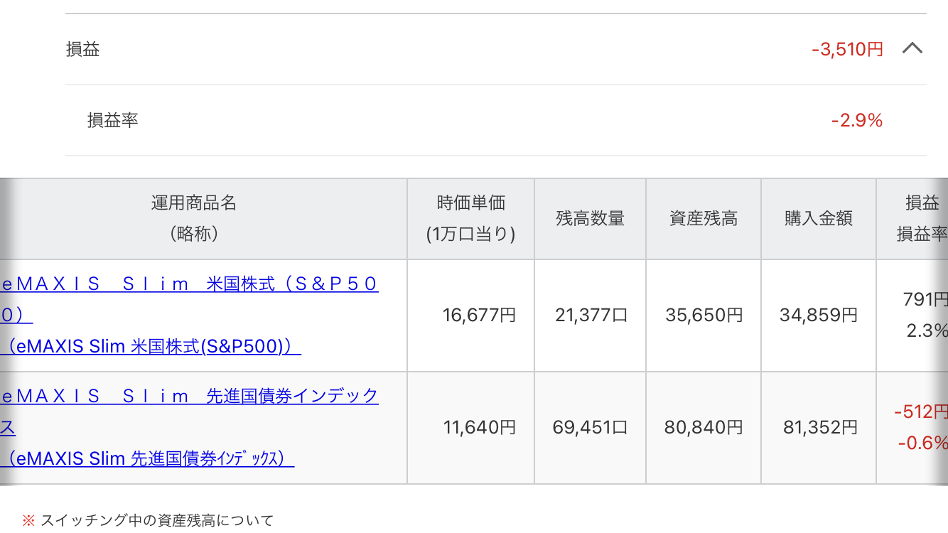Select the 21,377口 balance quantity cell
This screenshot has width=948, height=533.
click(590, 315)
